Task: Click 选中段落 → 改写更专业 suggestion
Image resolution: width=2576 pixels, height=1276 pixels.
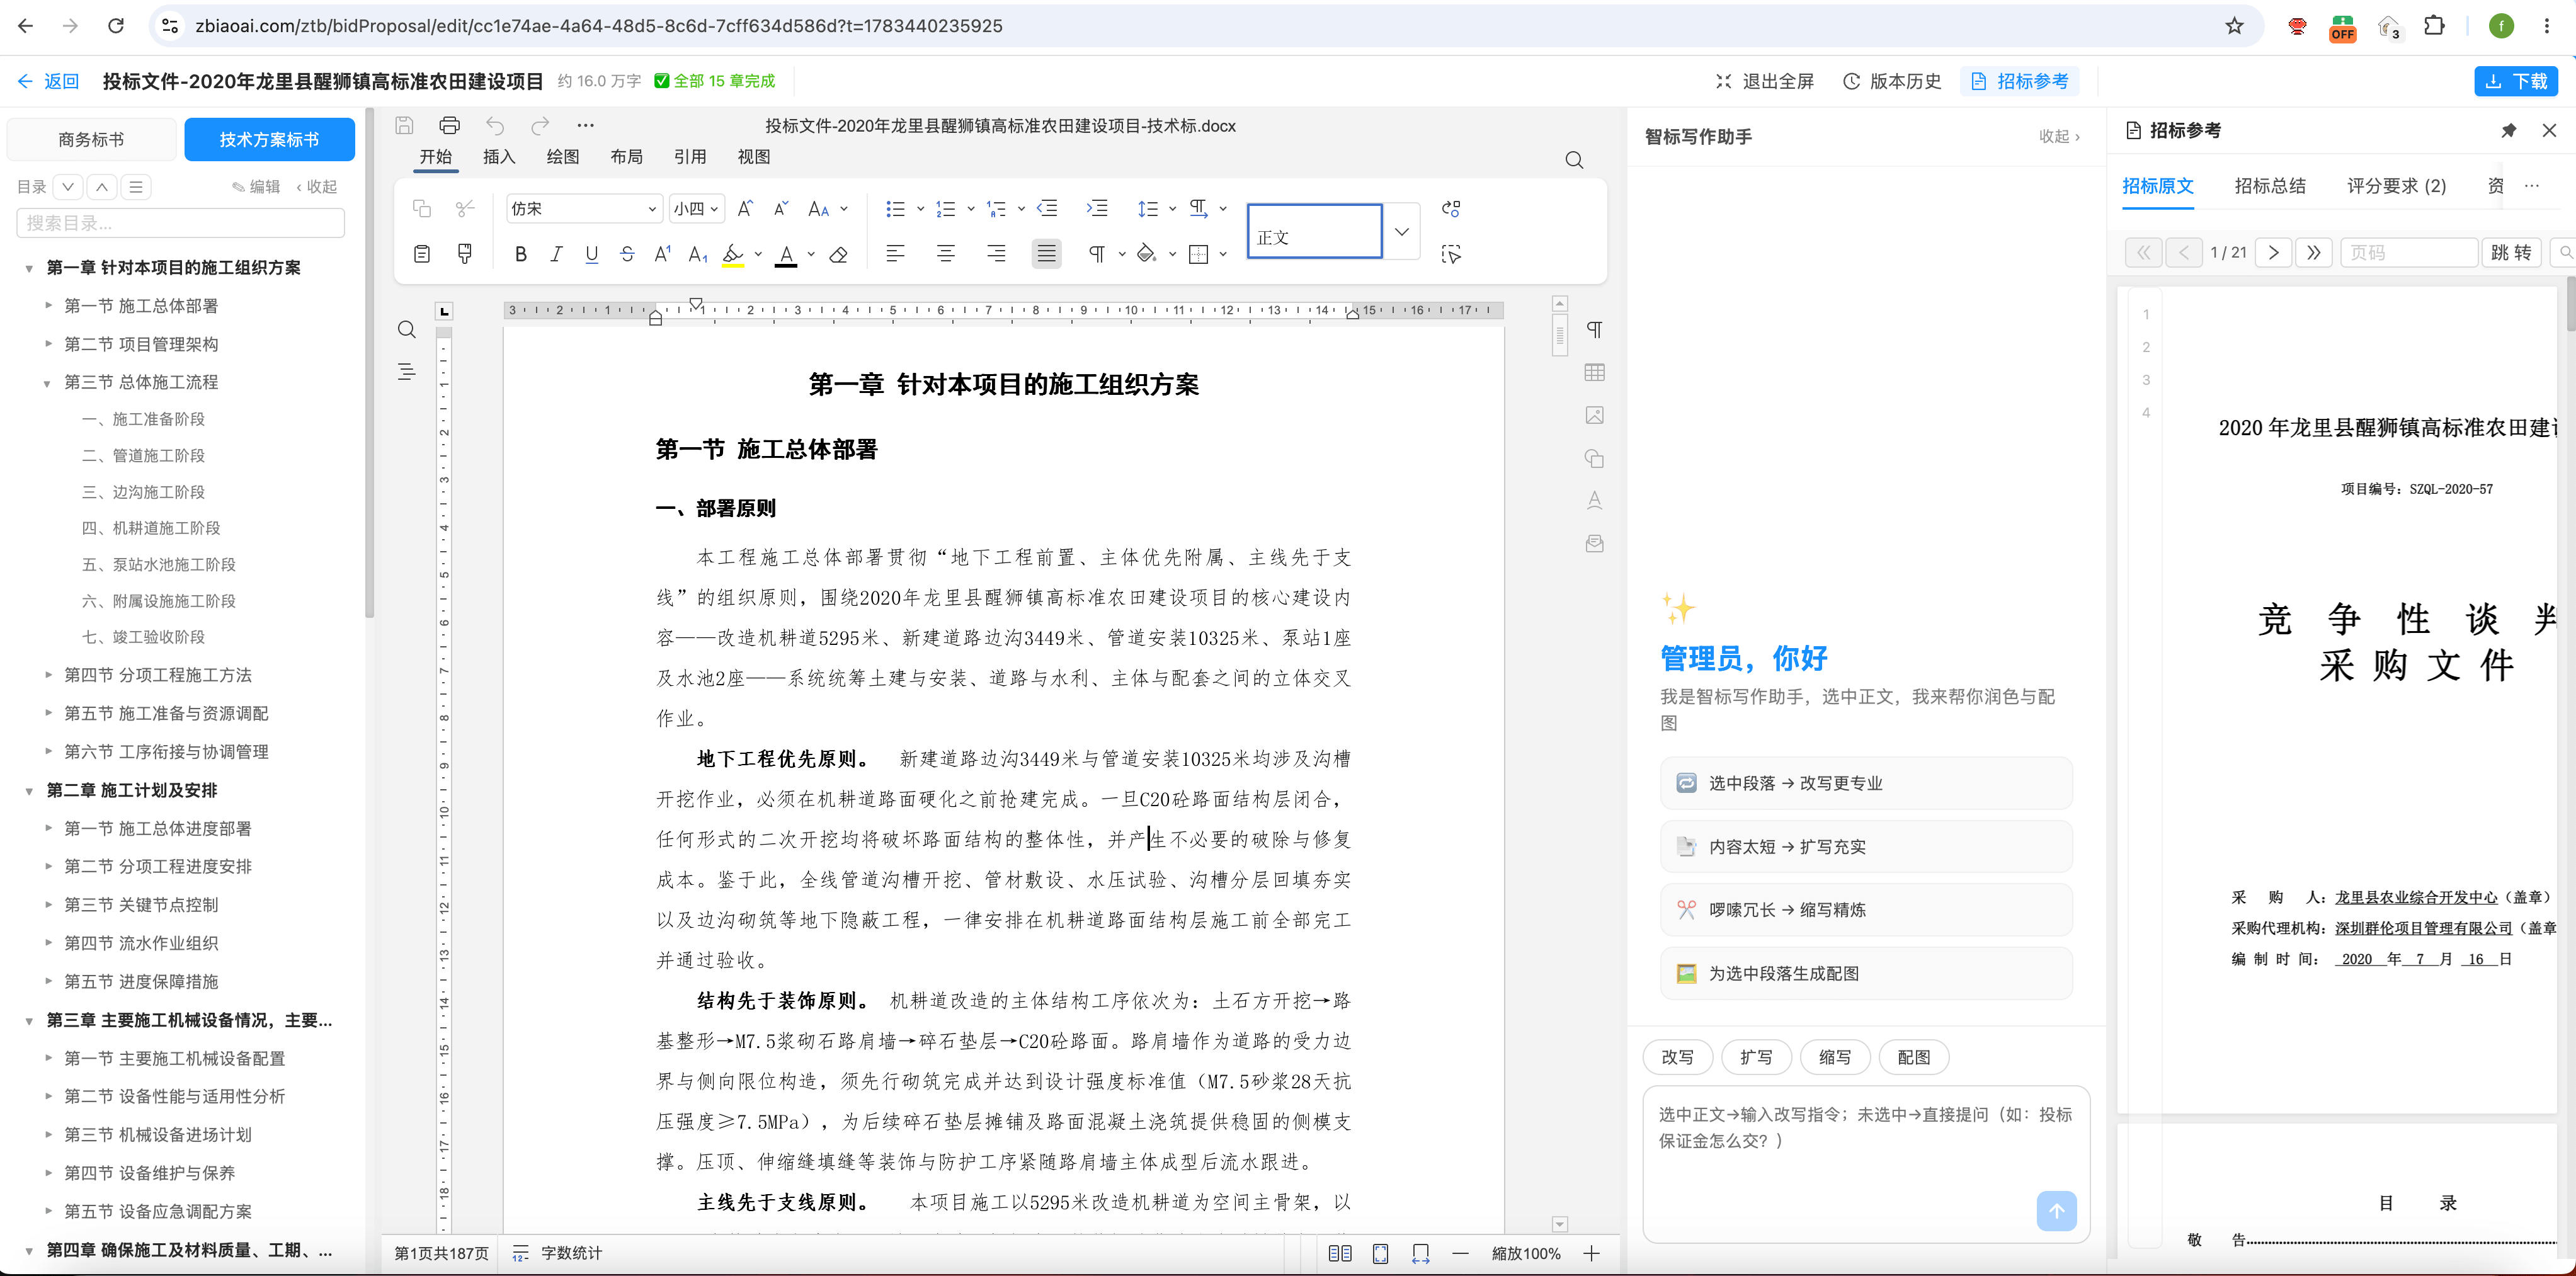Action: click(1865, 783)
